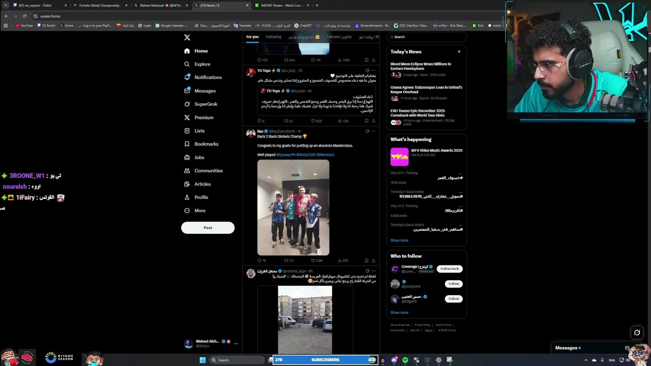Open Grok floating button at bottom right
The image size is (651, 366).
[x=637, y=332]
